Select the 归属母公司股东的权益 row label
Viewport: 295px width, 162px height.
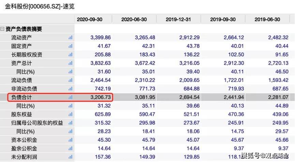(37, 123)
